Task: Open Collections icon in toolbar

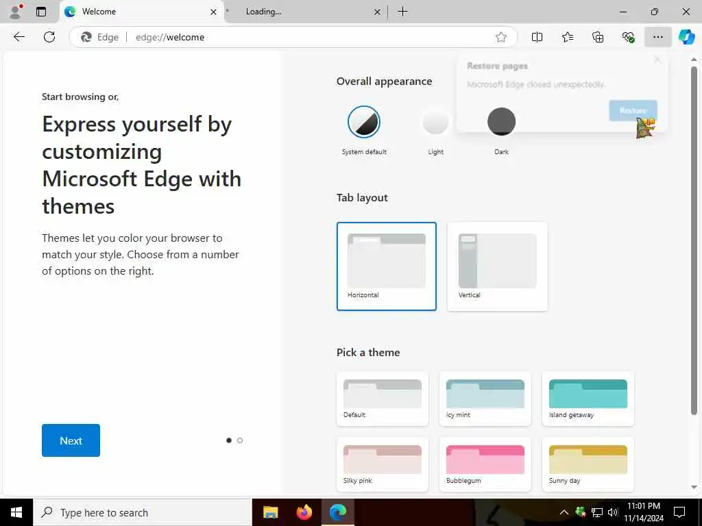Action: pos(598,37)
